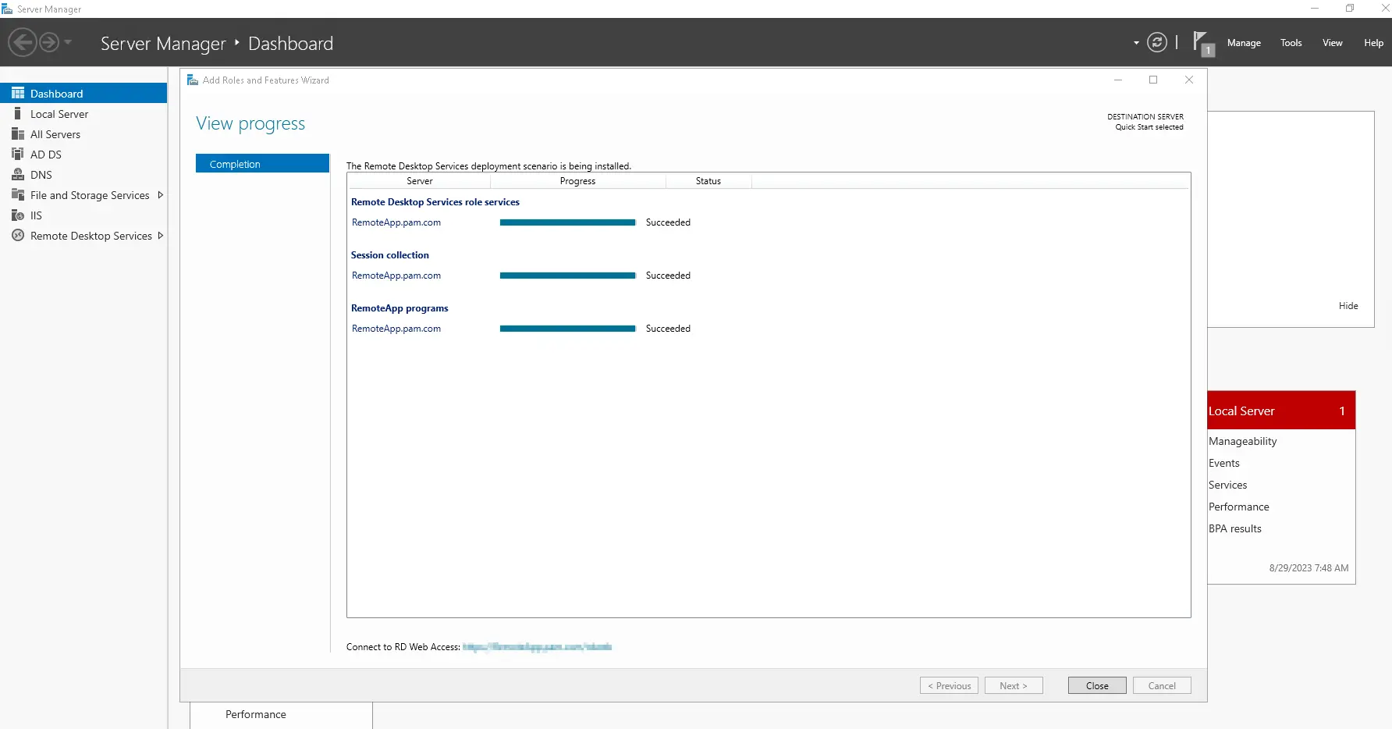Select Local Server in the navigation pane
The width and height of the screenshot is (1392, 729).
coord(59,113)
